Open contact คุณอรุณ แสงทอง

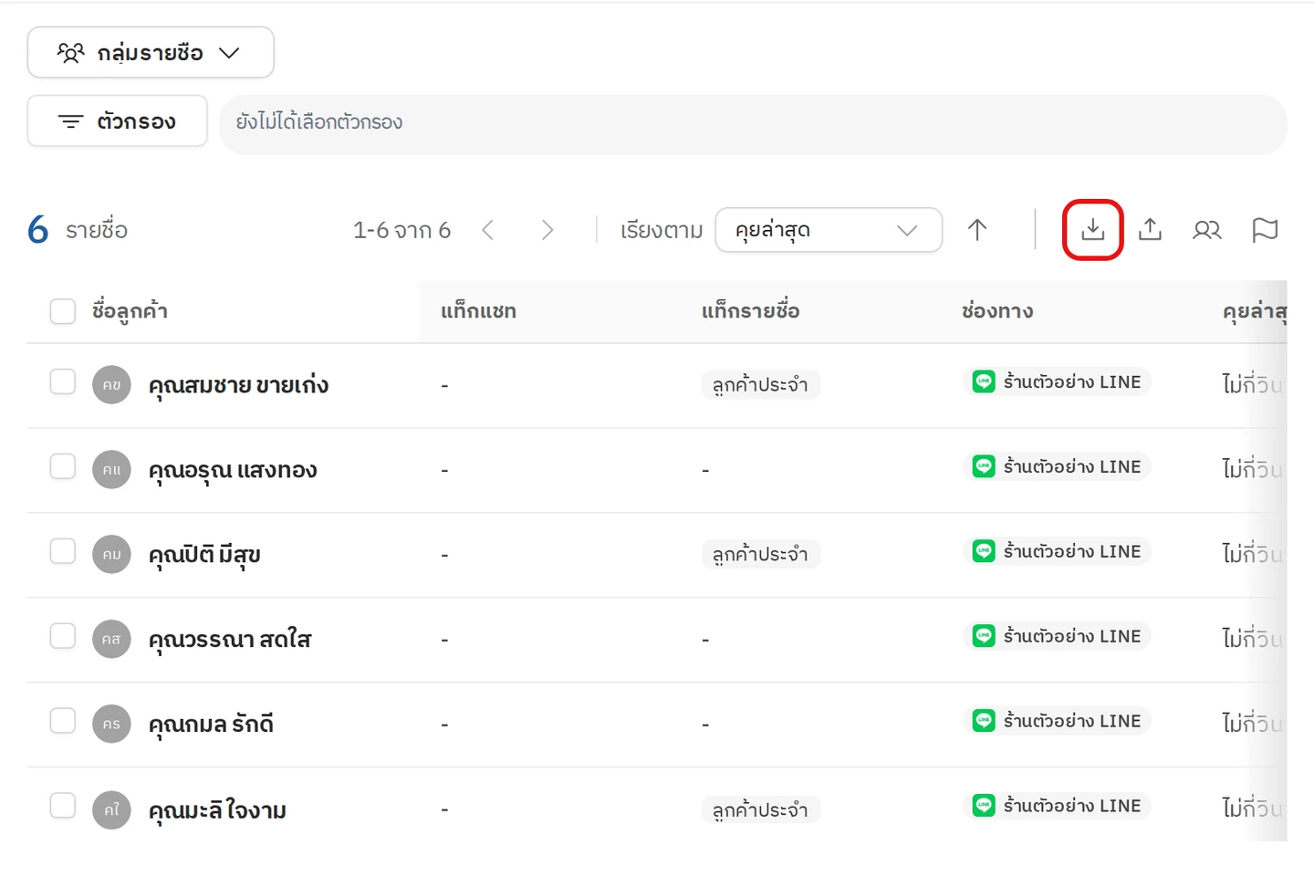click(233, 471)
